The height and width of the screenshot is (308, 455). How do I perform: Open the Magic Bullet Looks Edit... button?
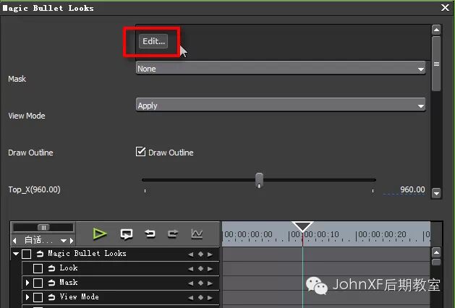pos(153,41)
